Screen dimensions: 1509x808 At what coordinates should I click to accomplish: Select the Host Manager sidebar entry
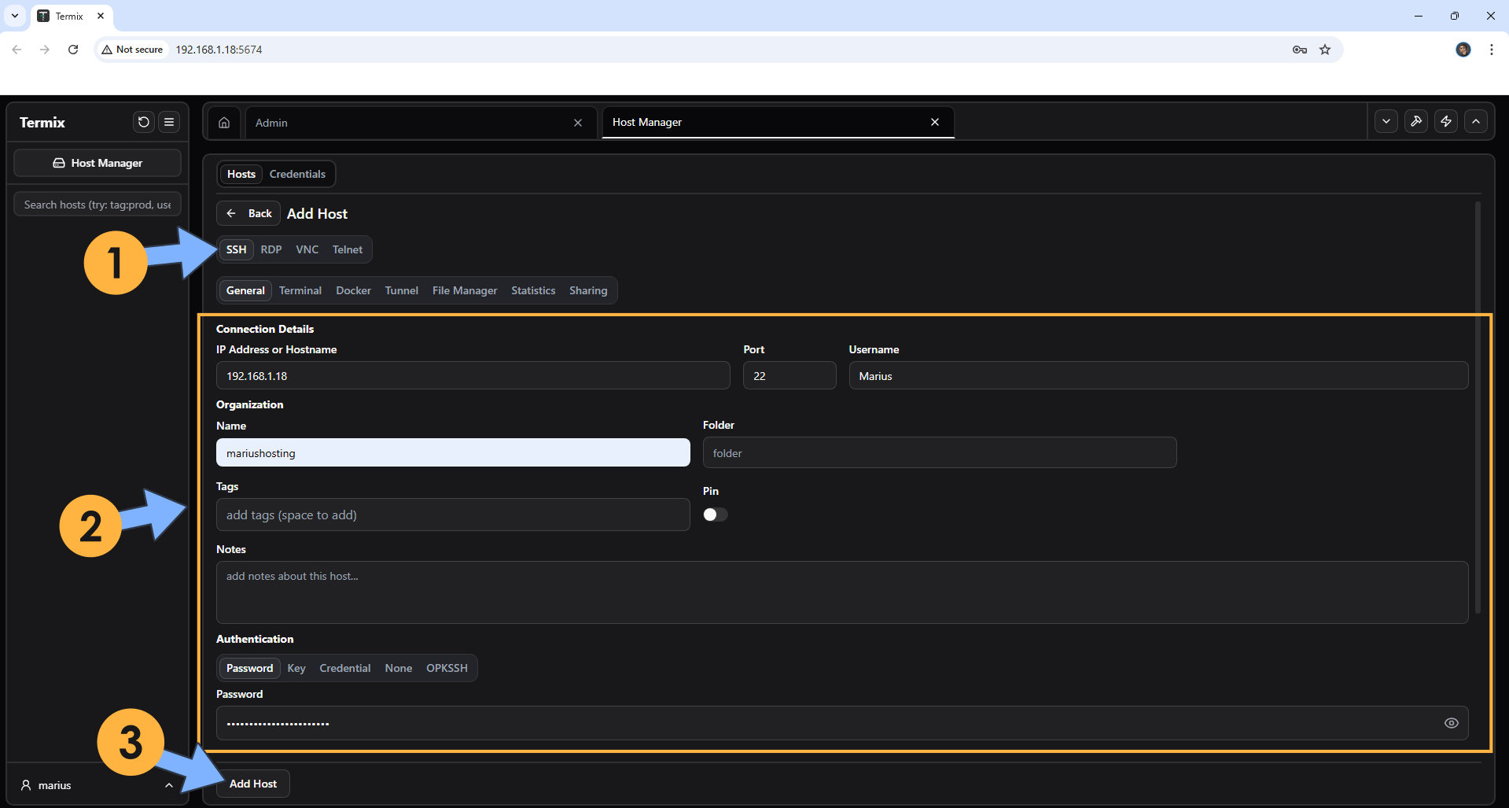[x=98, y=163]
